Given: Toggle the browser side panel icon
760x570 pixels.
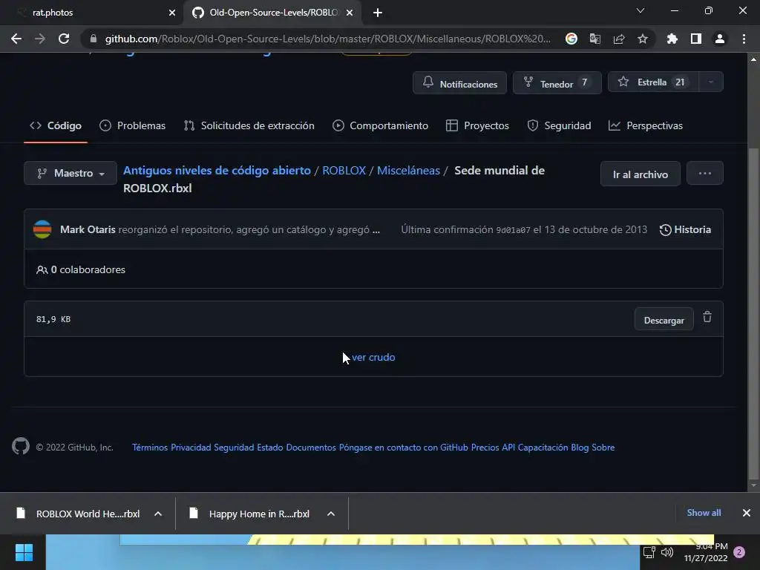Looking at the screenshot, I should click(x=696, y=39).
